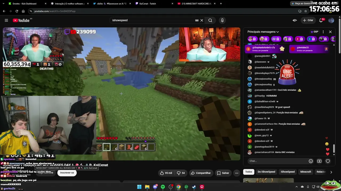The height and width of the screenshot is (191, 341).
Task: Click the magnifying glass search button
Action: click(210, 20)
